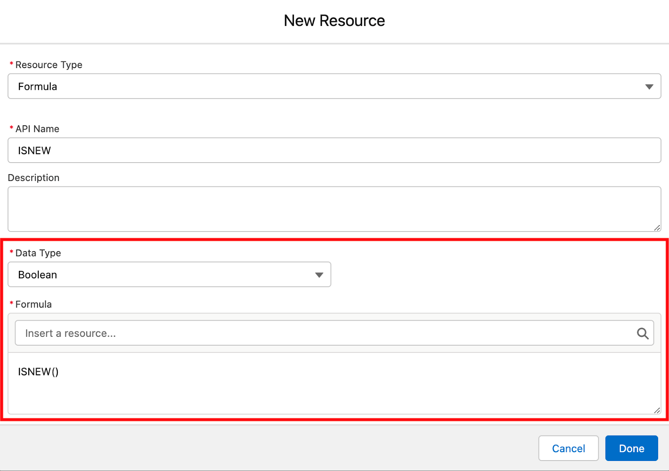Click the red asterisk beside API Name
The width and height of the screenshot is (669, 471).
coord(11,129)
